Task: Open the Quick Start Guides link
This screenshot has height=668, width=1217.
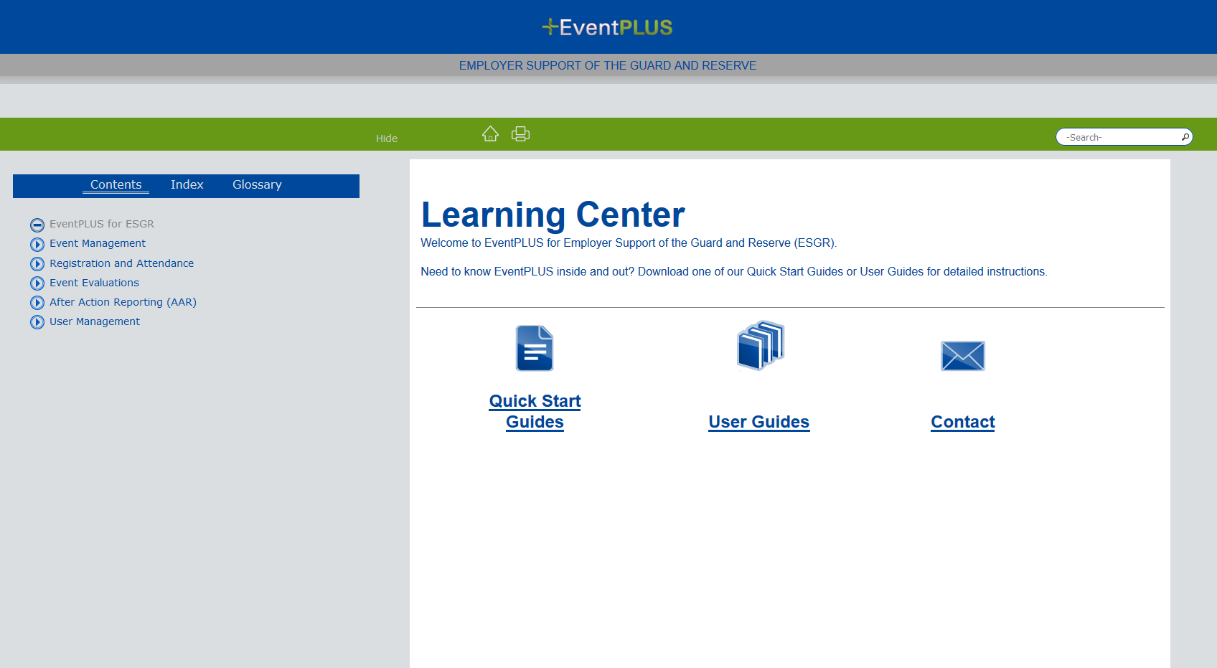Action: (535, 411)
